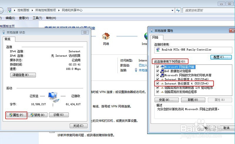The width and height of the screenshot is (235, 144).
Task: Click the 取消 button in the properties dialog
Action: 226,128
